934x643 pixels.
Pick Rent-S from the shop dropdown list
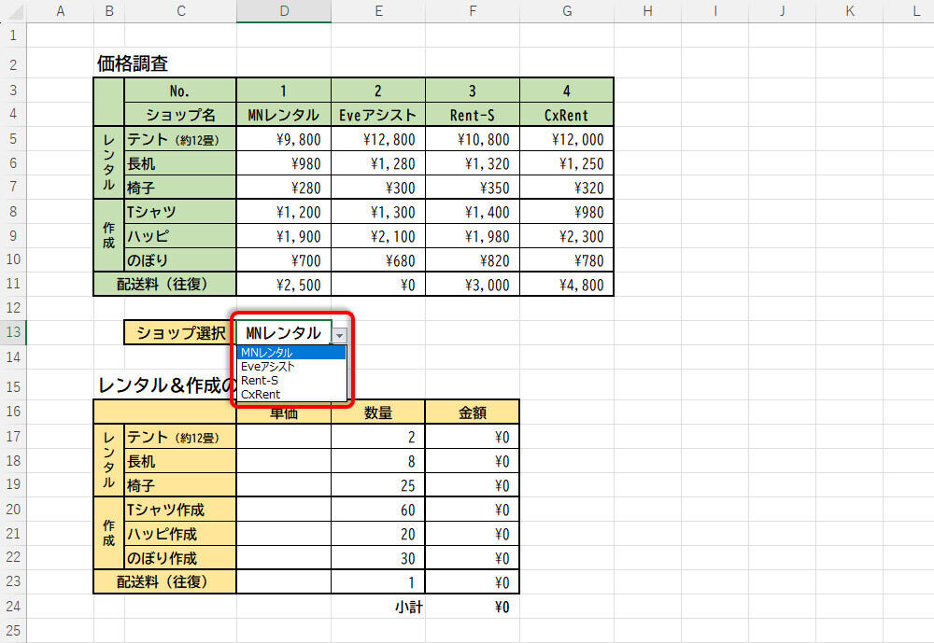pyautogui.click(x=291, y=381)
